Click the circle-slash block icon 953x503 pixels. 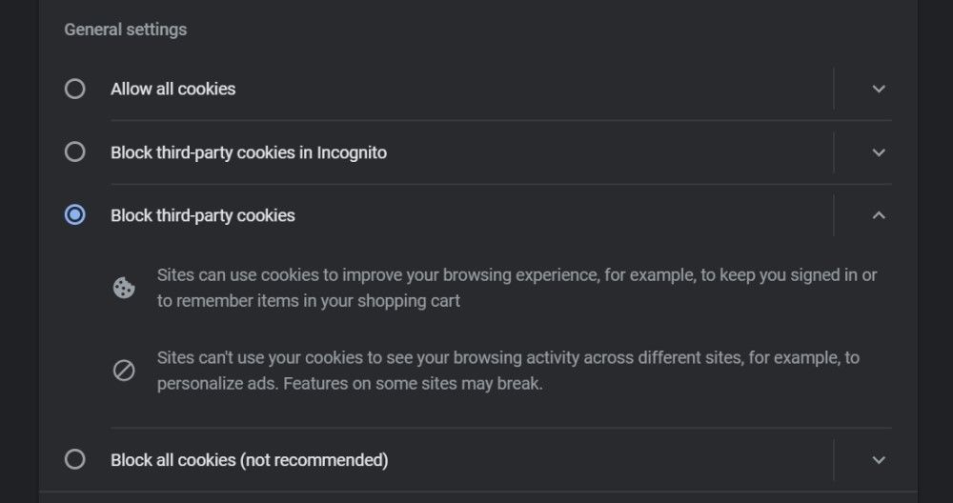tap(124, 371)
